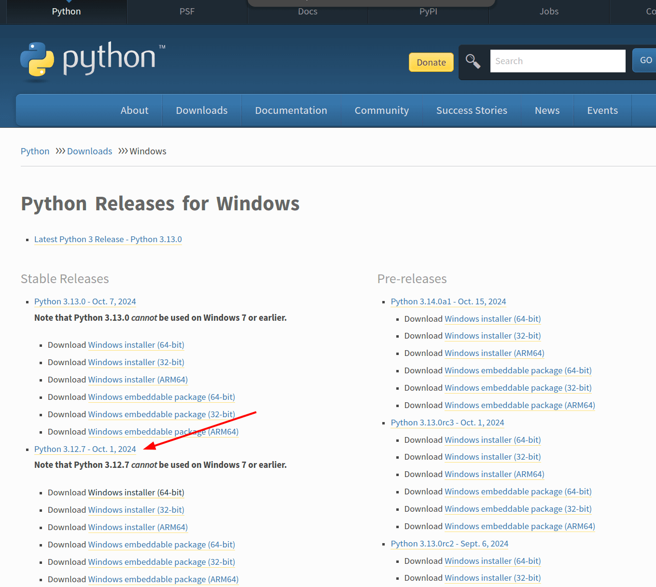Download Python 3.14.0a1 Windows installer (32-bit)

point(493,336)
